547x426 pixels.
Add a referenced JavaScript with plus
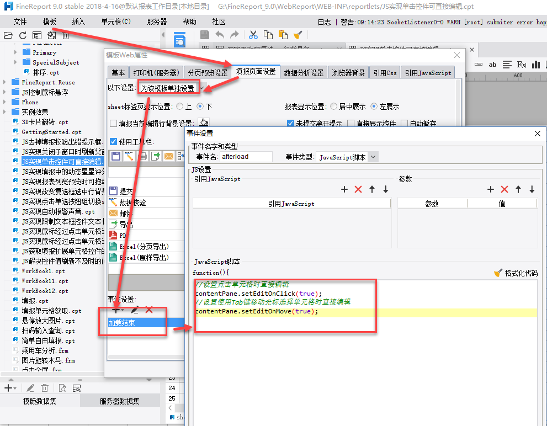click(344, 189)
